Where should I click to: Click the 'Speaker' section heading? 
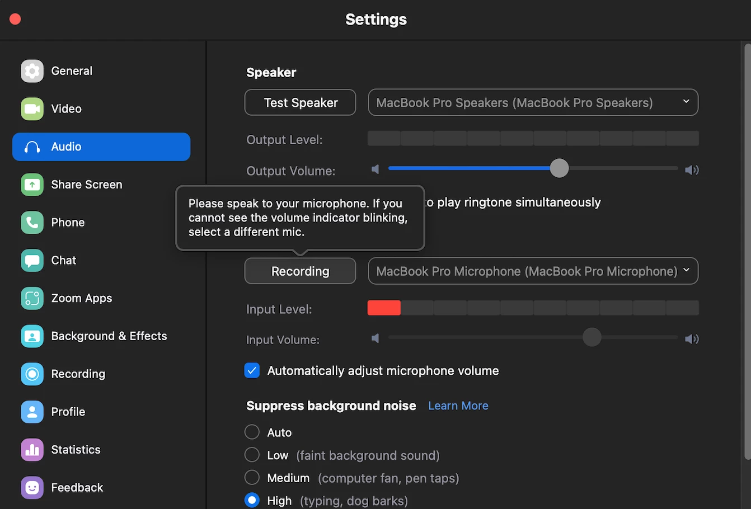[x=271, y=72]
